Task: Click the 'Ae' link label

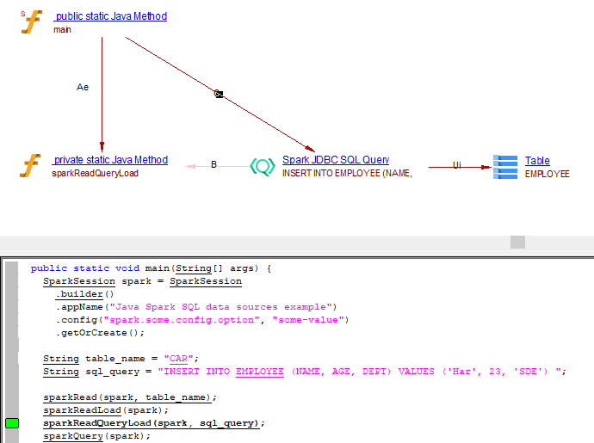Action: tap(83, 87)
